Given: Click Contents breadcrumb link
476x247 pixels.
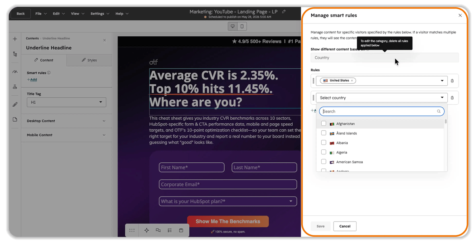Looking at the screenshot, I should coord(32,38).
